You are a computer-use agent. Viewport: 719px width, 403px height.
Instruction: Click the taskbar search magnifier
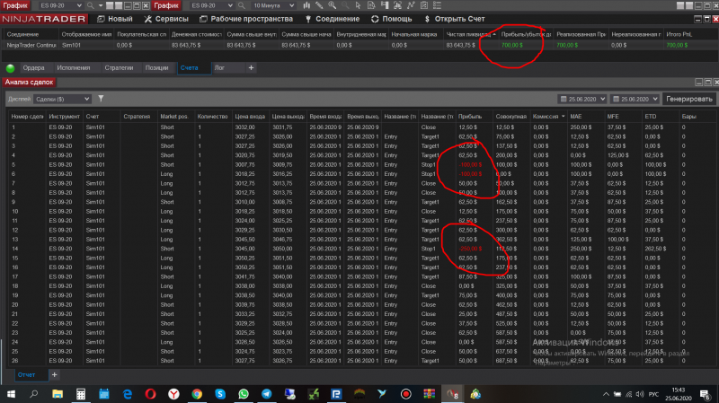[34, 394]
